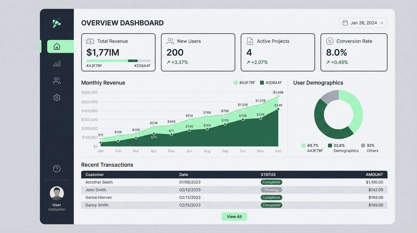
Task: Open the Recent Transactions section header
Action: pos(107,164)
